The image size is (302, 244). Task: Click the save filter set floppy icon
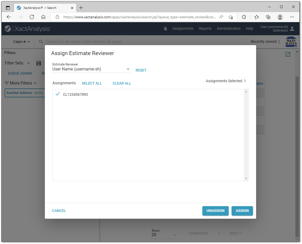pyautogui.click(x=39, y=63)
